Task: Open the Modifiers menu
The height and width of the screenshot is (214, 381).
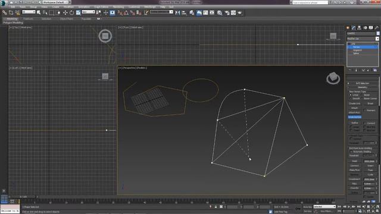Action: point(68,7)
